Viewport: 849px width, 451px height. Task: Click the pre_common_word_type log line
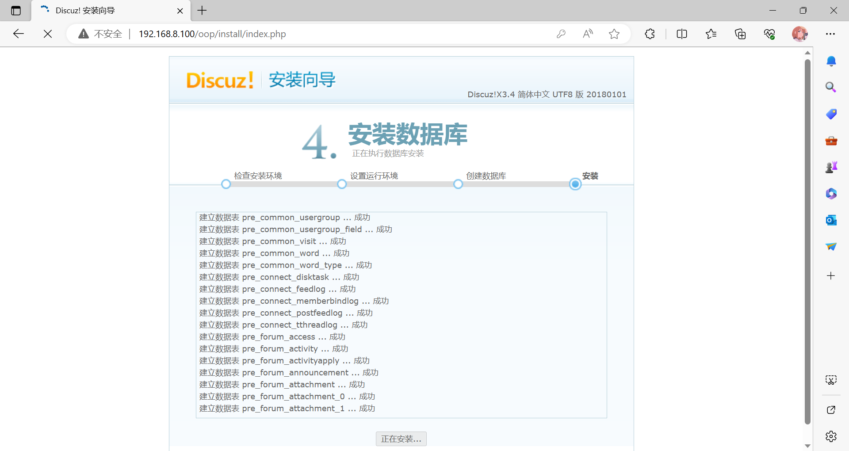286,265
